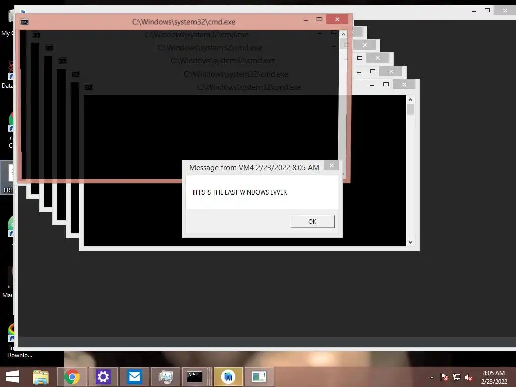Click OK in the VM4 message dialog
This screenshot has height=387, width=516.
pyautogui.click(x=312, y=222)
